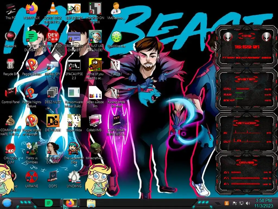The height and width of the screenshot is (209, 278).
Task: Click the right alien head logo in widget
Action: click(x=267, y=37)
